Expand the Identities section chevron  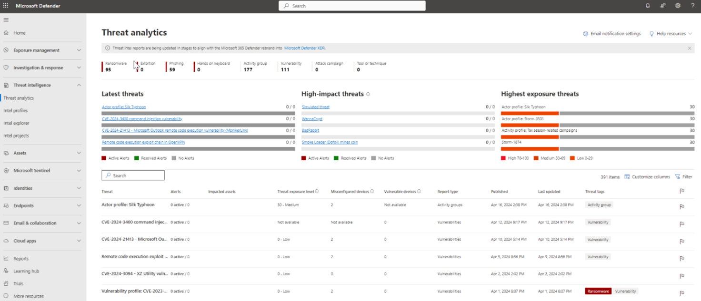[79, 188]
